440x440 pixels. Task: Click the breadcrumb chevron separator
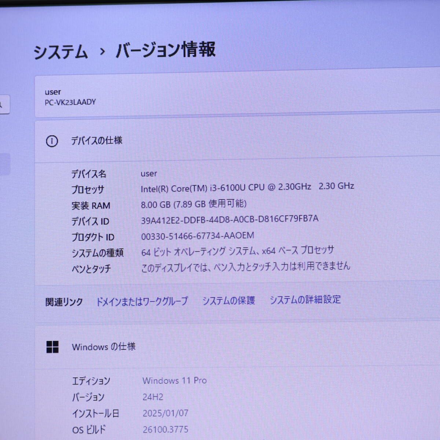pos(102,52)
